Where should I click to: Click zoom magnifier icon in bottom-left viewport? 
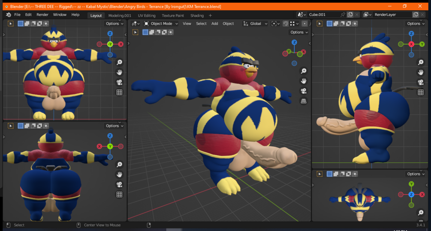click(x=119, y=165)
